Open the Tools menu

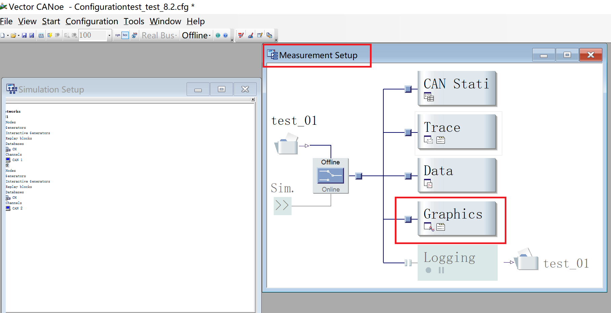coord(133,21)
